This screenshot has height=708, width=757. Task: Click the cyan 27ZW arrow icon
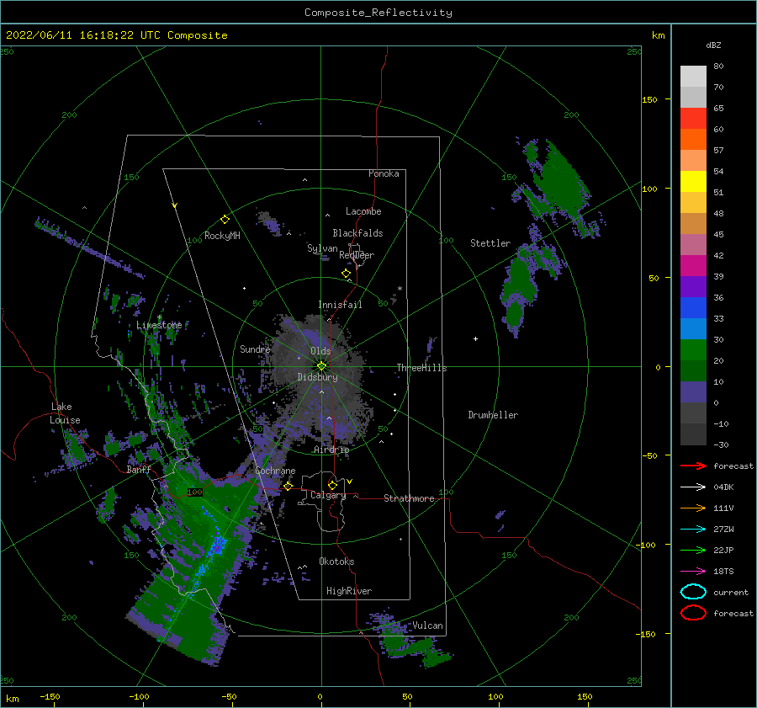point(693,530)
